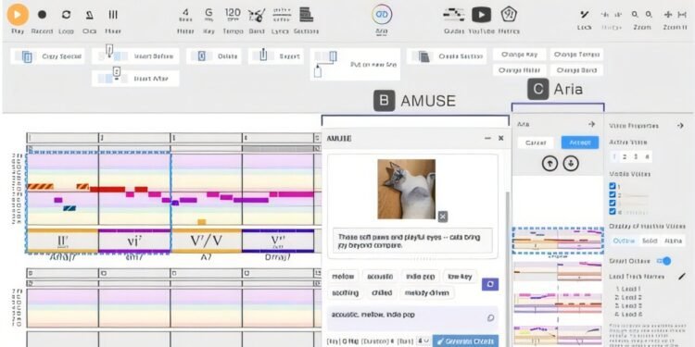Click the small icon inside the keywords field
This screenshot has width=695, height=347.
[490, 317]
